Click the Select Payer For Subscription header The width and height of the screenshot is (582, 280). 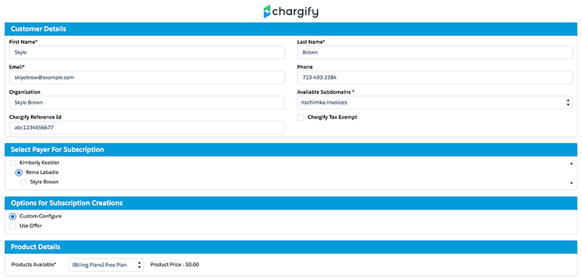click(x=290, y=149)
